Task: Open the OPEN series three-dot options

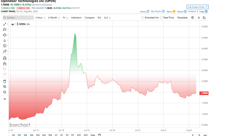Action: (x=16, y=24)
